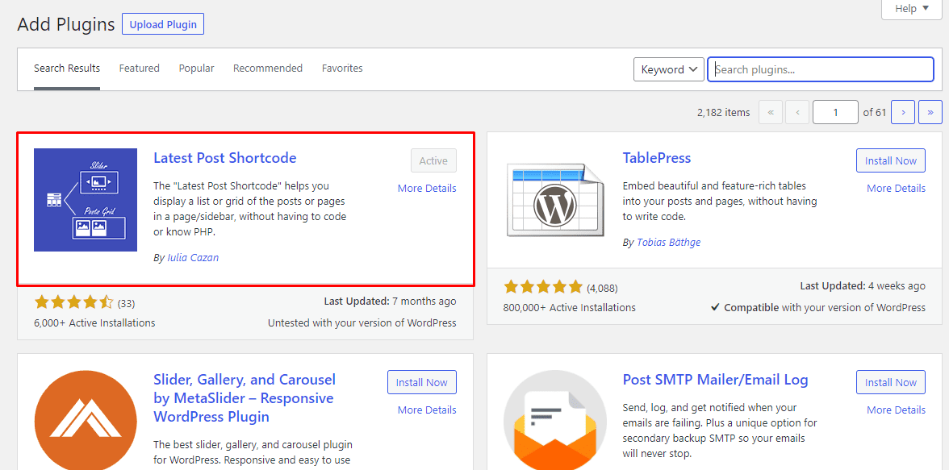Viewport: 949px width, 470px height.
Task: Click the previous page arrow button
Action: pyautogui.click(x=797, y=113)
